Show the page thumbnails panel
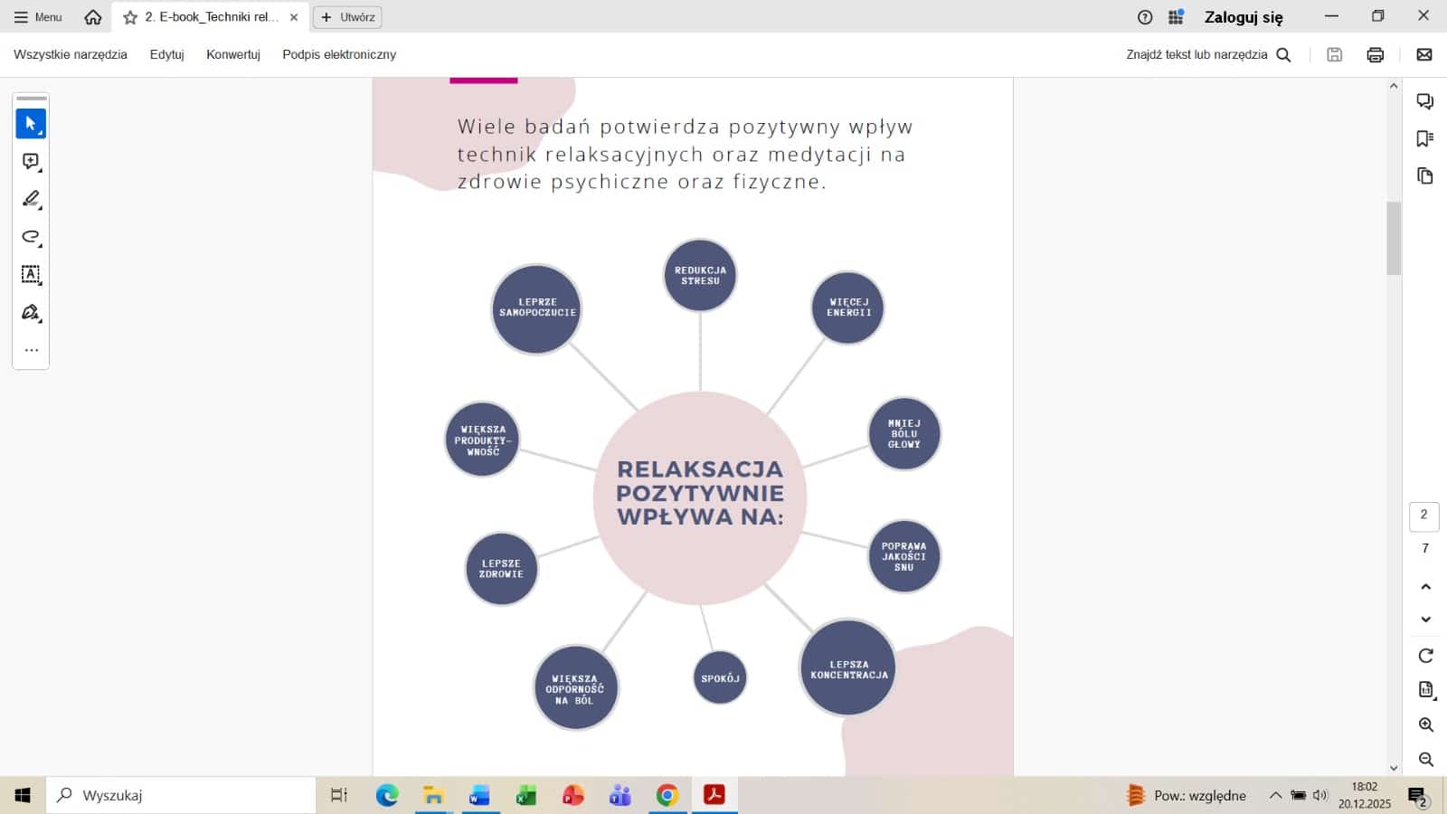Viewport: 1447px width, 814px height. (1425, 175)
